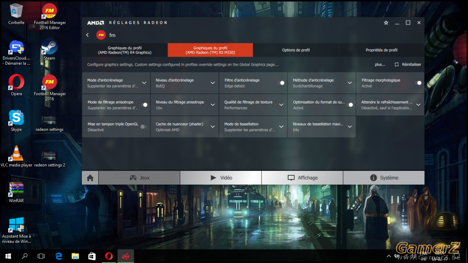This screenshot has width=468, height=263.
Task: Click the Réinitialiser button
Action: pyautogui.click(x=408, y=64)
